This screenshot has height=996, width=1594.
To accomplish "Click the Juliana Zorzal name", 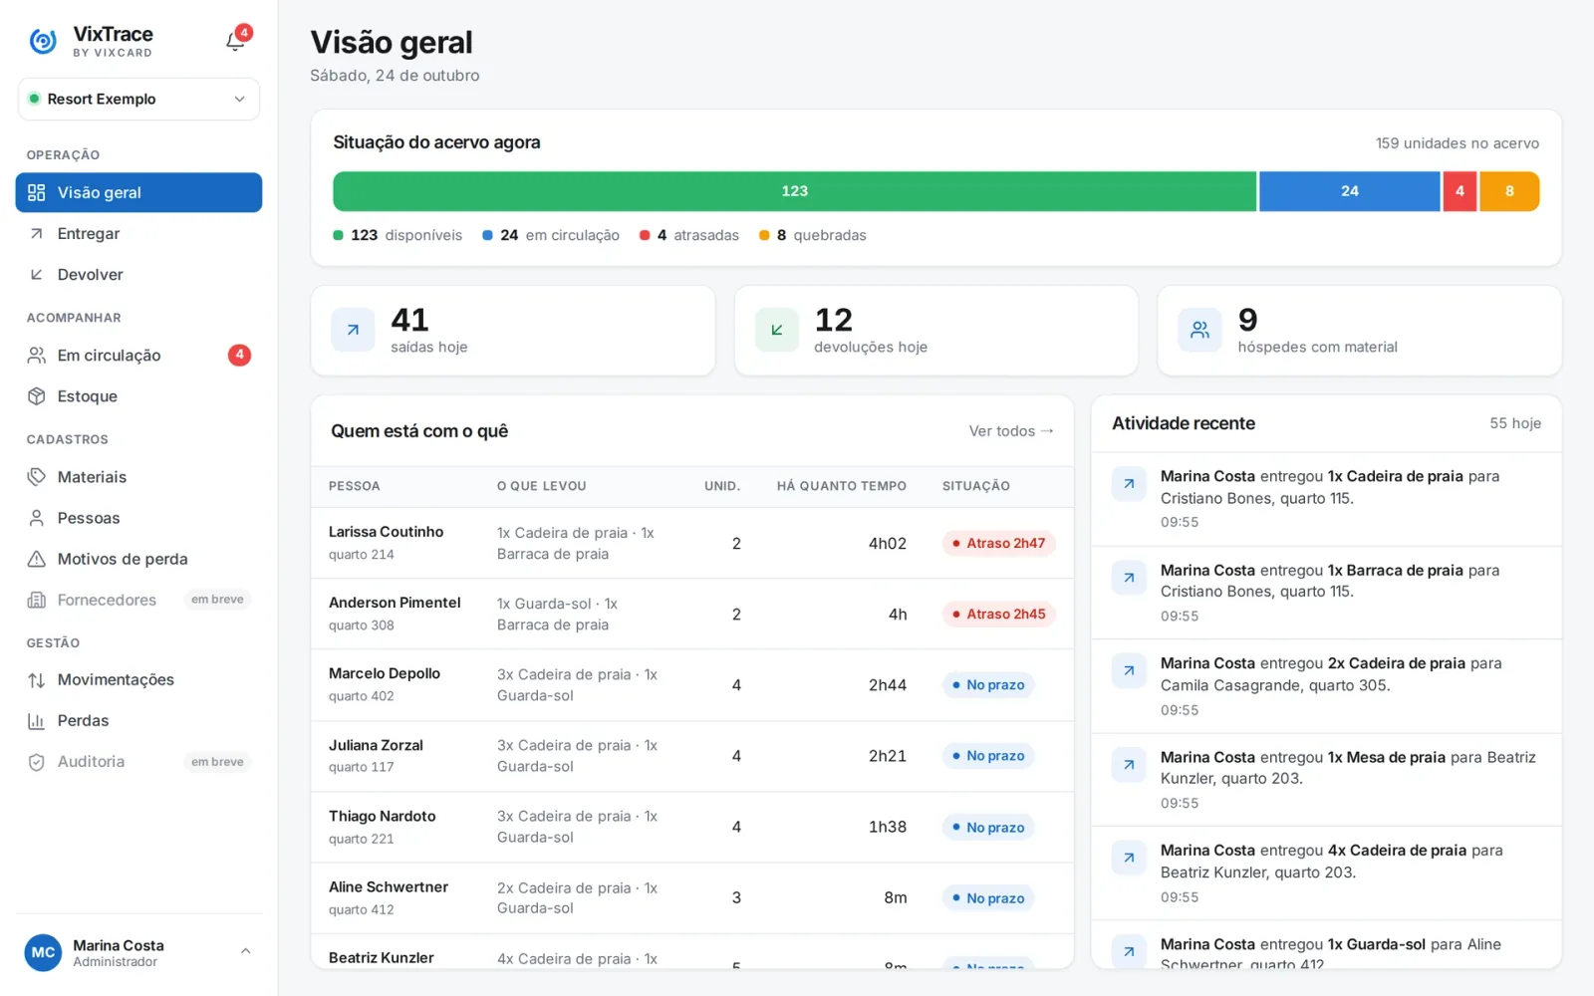I will click(x=376, y=745).
